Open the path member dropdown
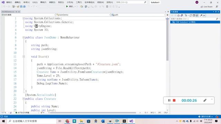Image resolution: width=221 pixels, height=124 pixels. [138, 15]
